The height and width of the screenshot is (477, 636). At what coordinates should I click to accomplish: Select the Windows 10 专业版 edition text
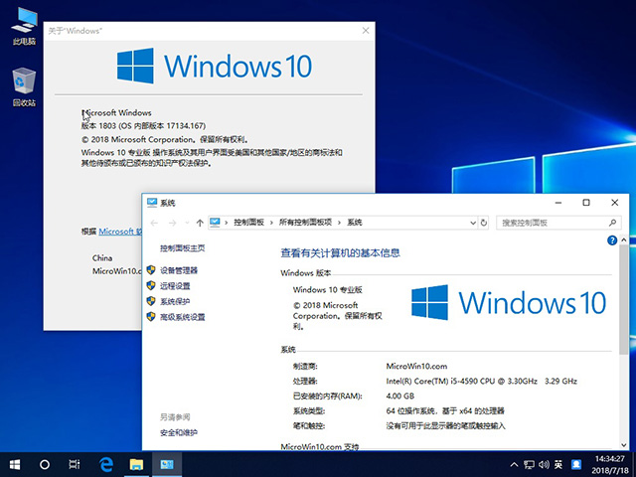[x=327, y=290]
